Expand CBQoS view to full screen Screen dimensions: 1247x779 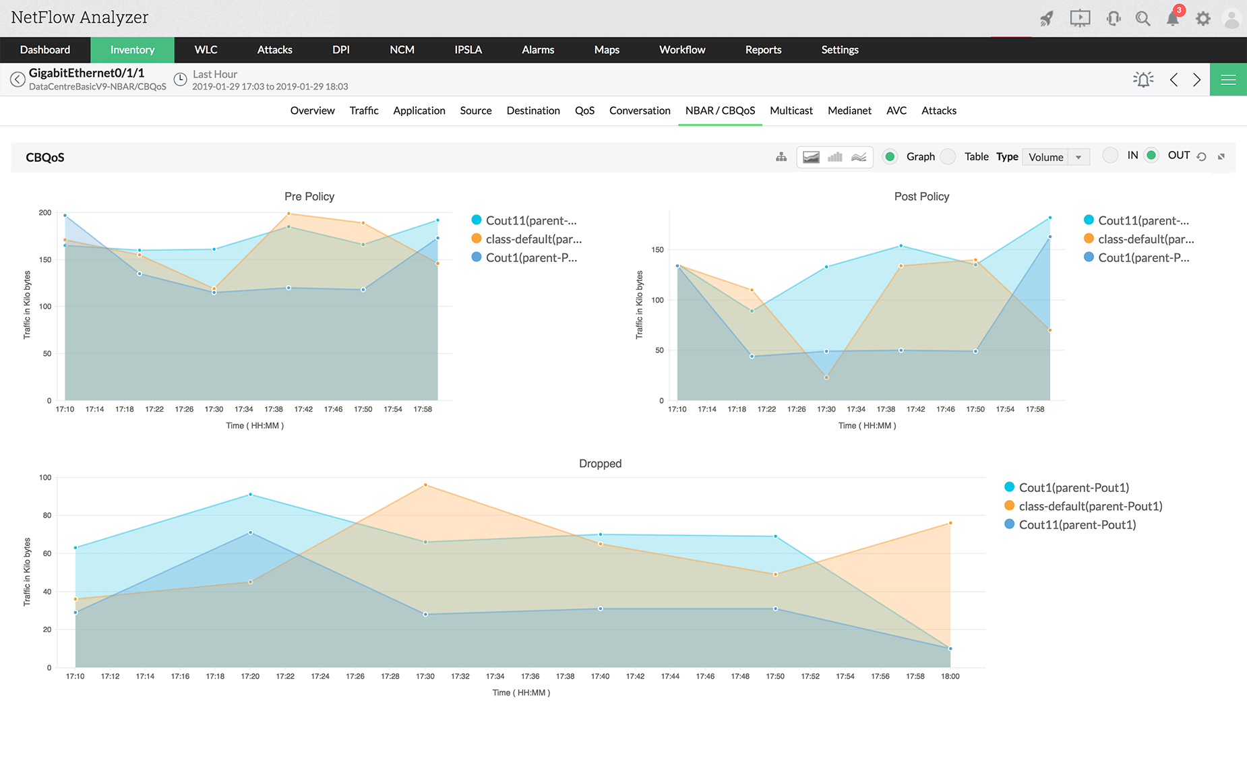tap(1221, 156)
